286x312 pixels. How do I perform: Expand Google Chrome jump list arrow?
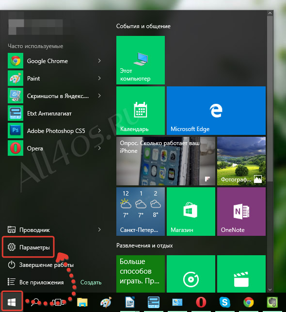[99, 61]
